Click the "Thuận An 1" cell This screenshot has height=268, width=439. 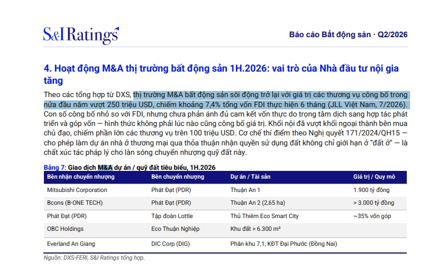pyautogui.click(x=245, y=190)
